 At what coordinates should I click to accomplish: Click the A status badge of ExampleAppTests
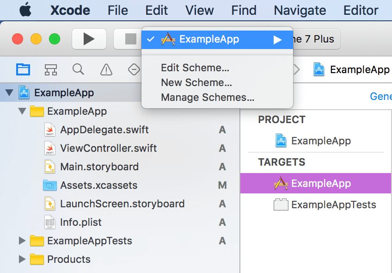[x=222, y=241]
